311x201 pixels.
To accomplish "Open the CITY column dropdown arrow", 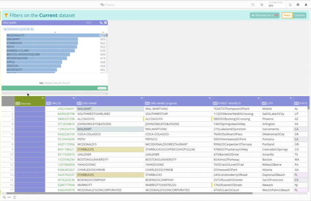I will 291,98.
